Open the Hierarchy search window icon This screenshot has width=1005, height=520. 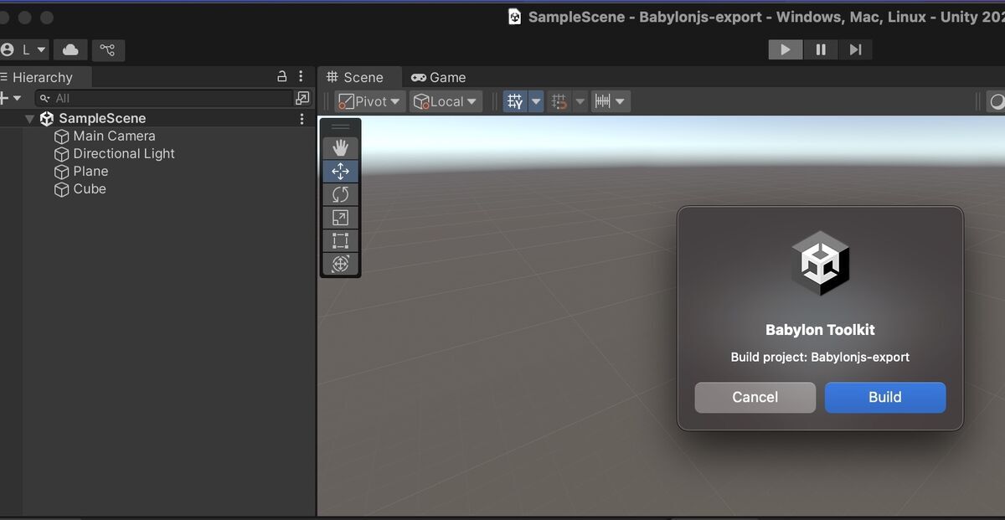click(302, 98)
